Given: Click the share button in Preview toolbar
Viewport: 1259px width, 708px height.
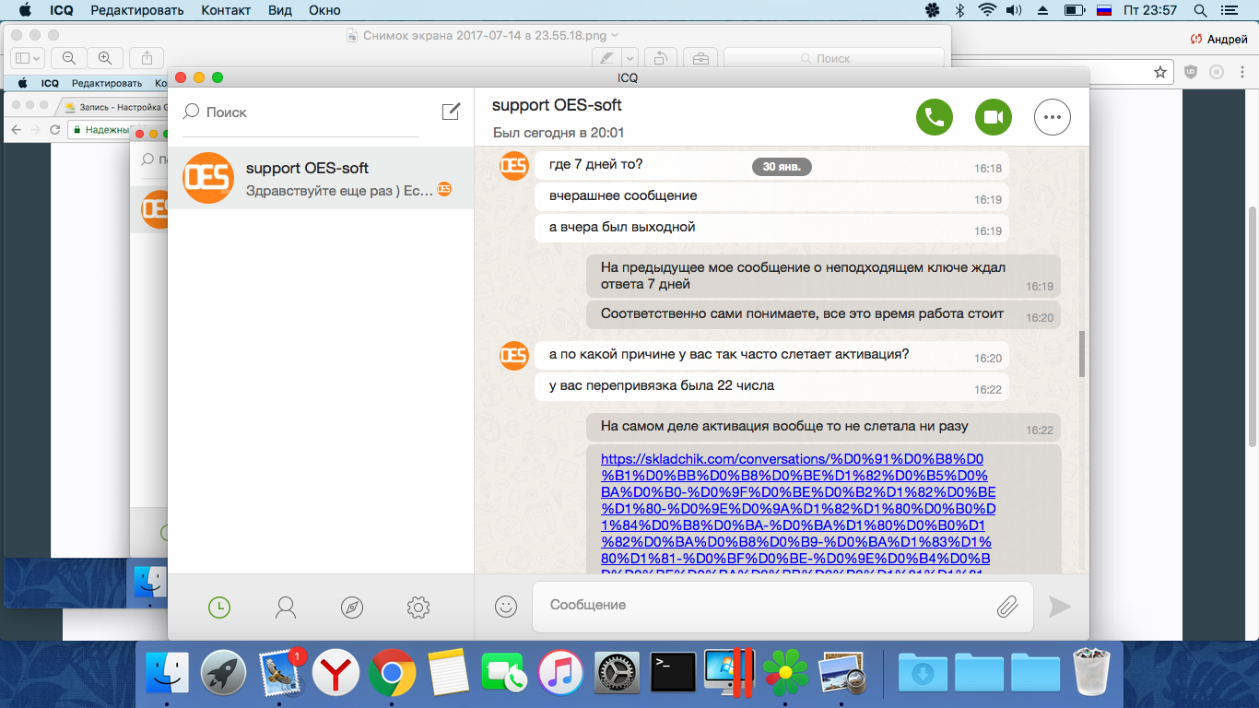Looking at the screenshot, I should [147, 57].
